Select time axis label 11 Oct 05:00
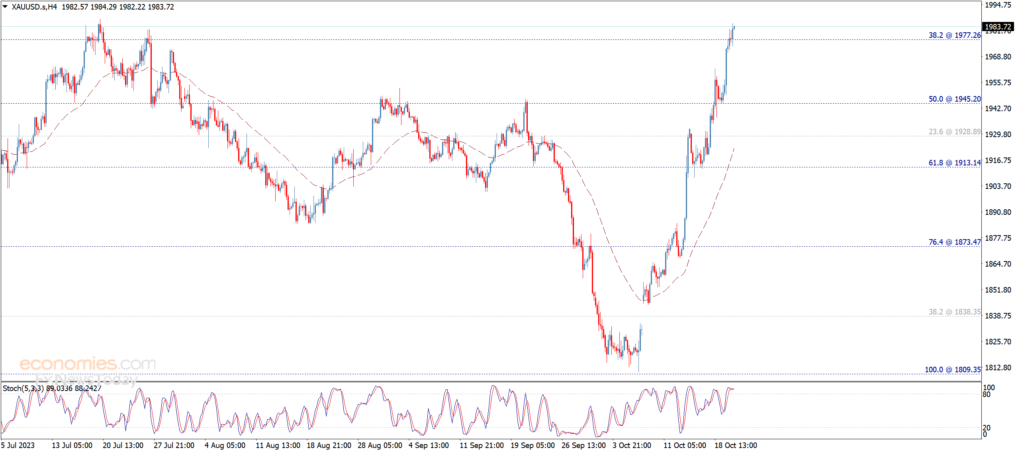Screen dimensions: 1018x452 [x=685, y=445]
